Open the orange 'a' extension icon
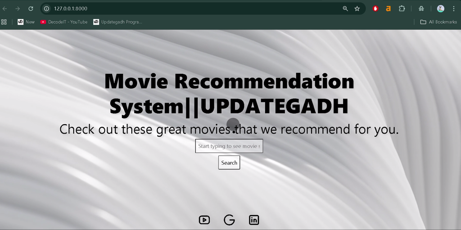 point(389,9)
